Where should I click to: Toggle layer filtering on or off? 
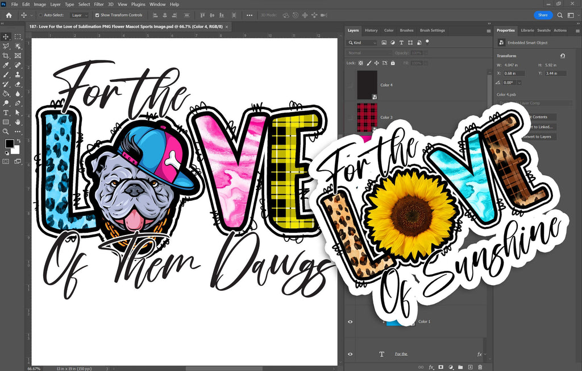(427, 42)
